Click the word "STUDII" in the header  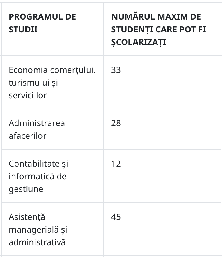coord(23,30)
